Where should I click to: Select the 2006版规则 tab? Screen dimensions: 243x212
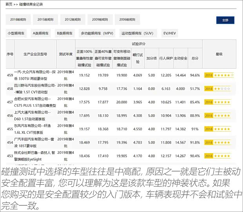point(127,20)
